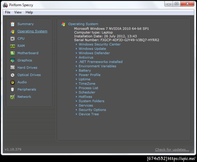Click the Check for updates link

[x=172, y=150]
